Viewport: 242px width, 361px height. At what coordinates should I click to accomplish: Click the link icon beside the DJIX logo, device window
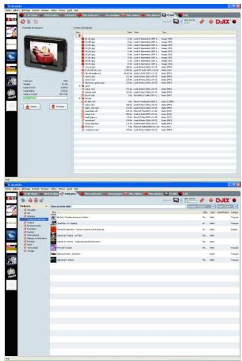[202, 22]
